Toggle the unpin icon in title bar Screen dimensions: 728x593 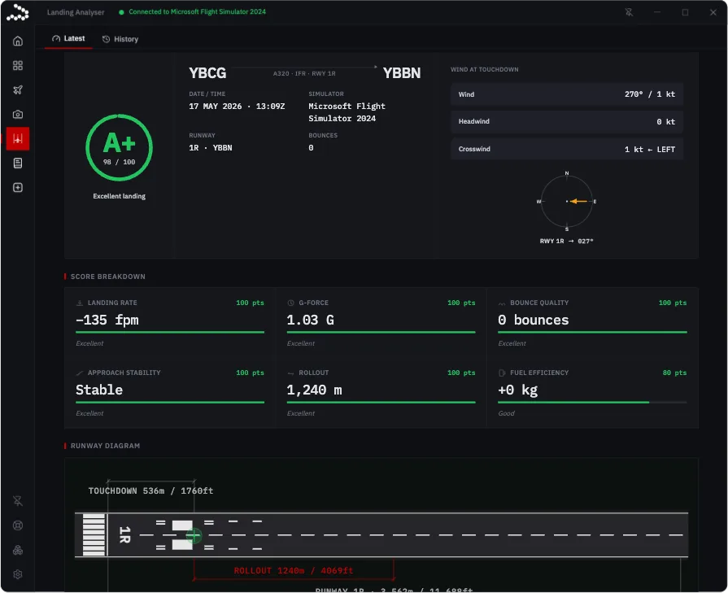coord(629,12)
